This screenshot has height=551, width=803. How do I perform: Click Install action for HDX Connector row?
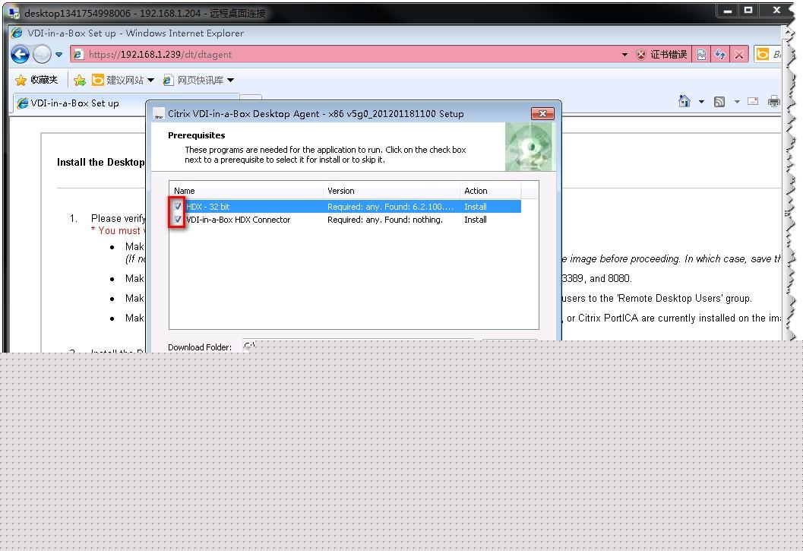[476, 220]
